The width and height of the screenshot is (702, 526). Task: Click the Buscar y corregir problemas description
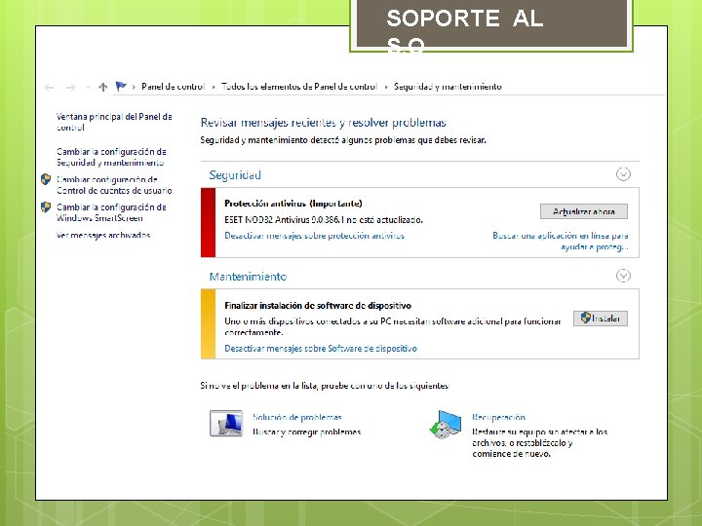307,432
